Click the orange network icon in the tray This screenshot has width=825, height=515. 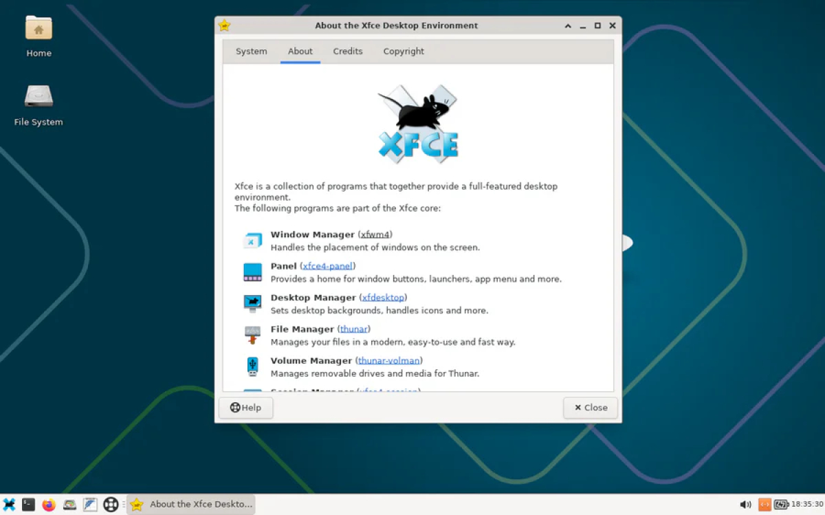pyautogui.click(x=764, y=505)
